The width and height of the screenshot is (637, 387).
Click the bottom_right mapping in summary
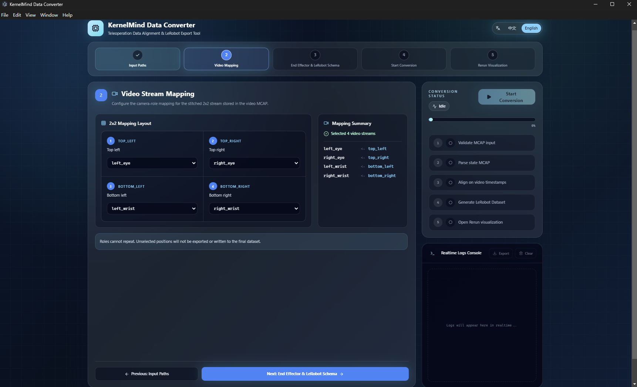pyautogui.click(x=382, y=176)
